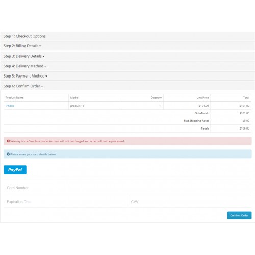This screenshot has height=255, width=255.
Task: Toggle Step 5 Payment Method caret
Action: tap(46, 76)
